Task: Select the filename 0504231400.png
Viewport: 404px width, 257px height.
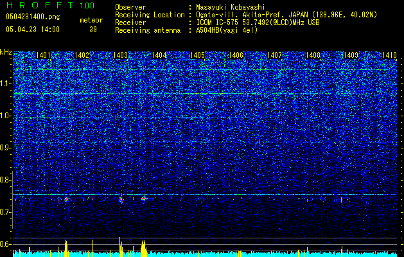Action: tap(33, 17)
